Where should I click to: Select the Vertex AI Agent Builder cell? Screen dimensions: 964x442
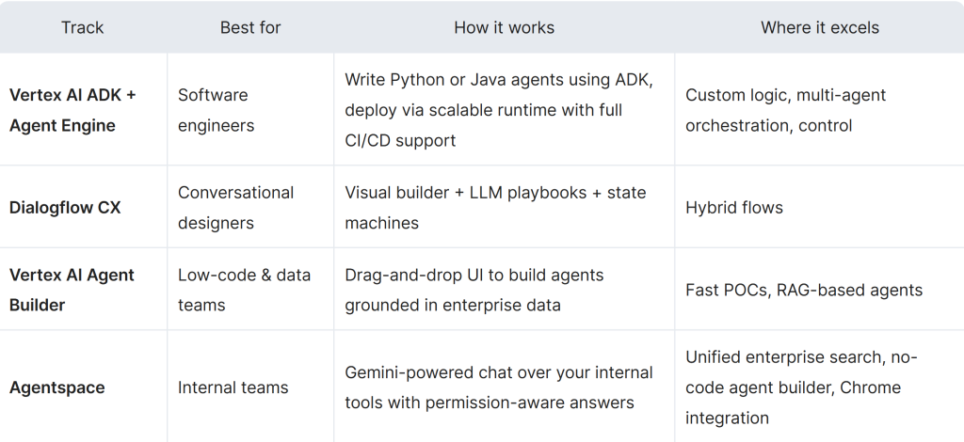pyautogui.click(x=83, y=290)
